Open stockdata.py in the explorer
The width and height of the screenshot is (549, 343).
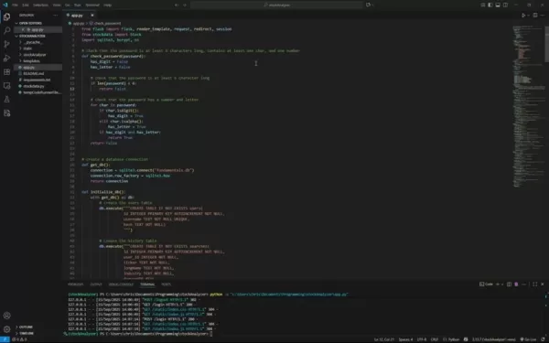[x=34, y=86]
